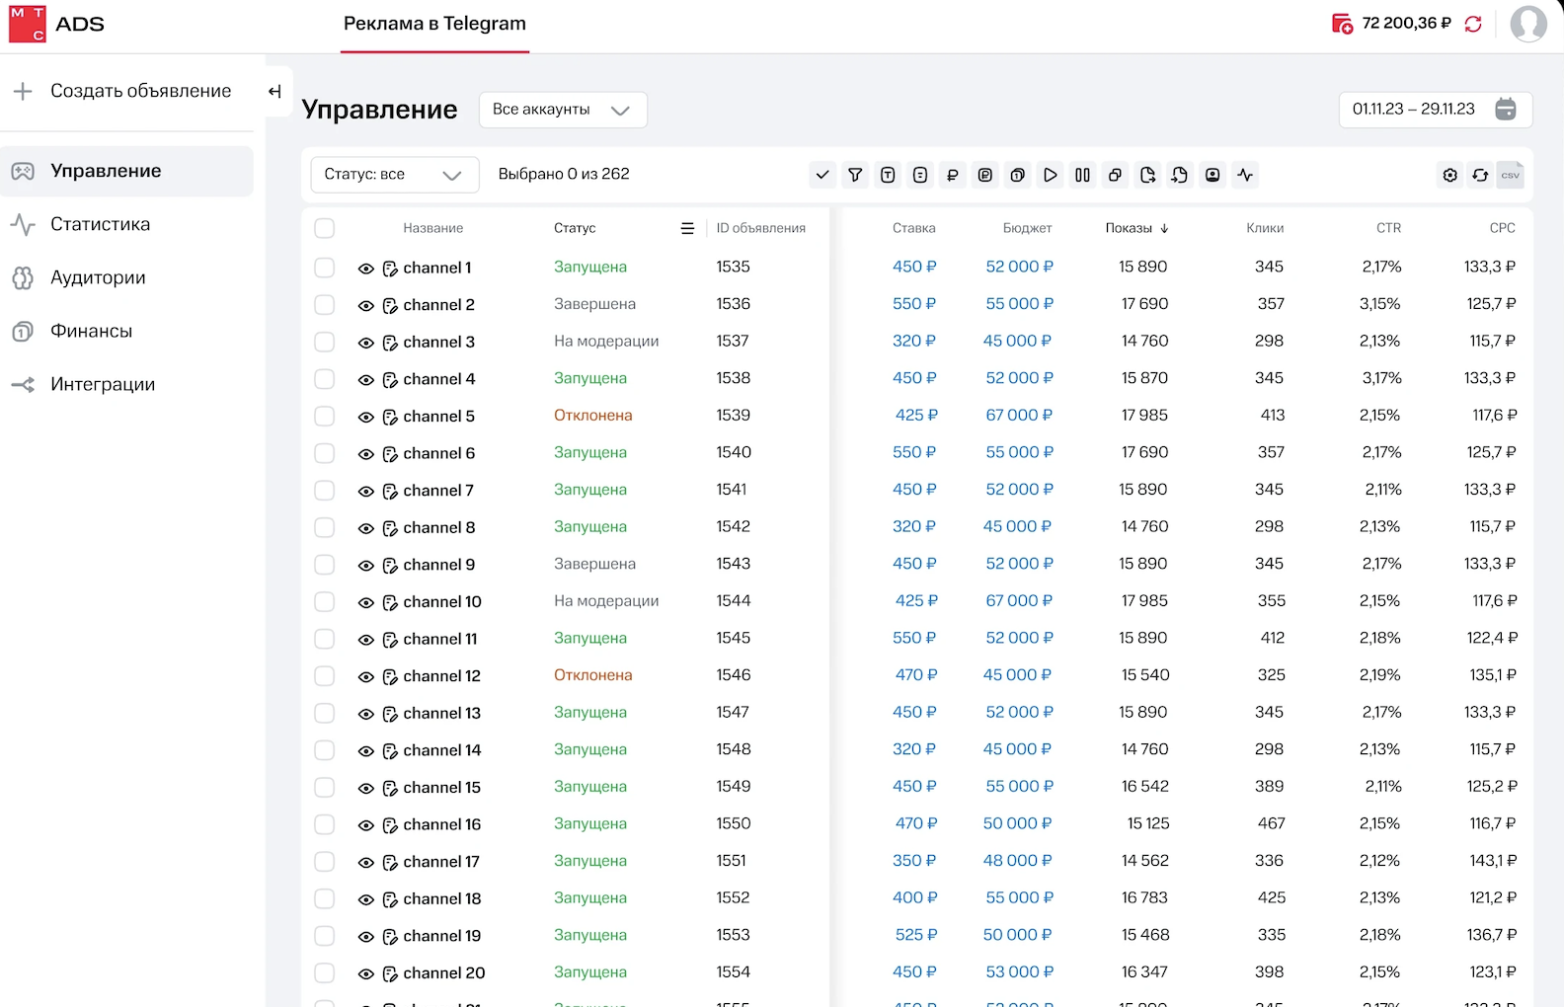Screen dimensions: 1564x1007
Task: Open table settings gear icon
Action: [1449, 175]
